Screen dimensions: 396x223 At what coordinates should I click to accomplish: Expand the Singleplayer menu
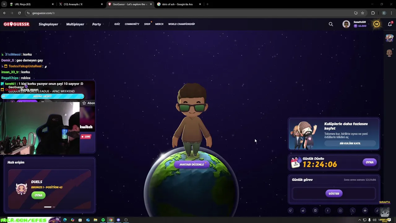point(49,24)
